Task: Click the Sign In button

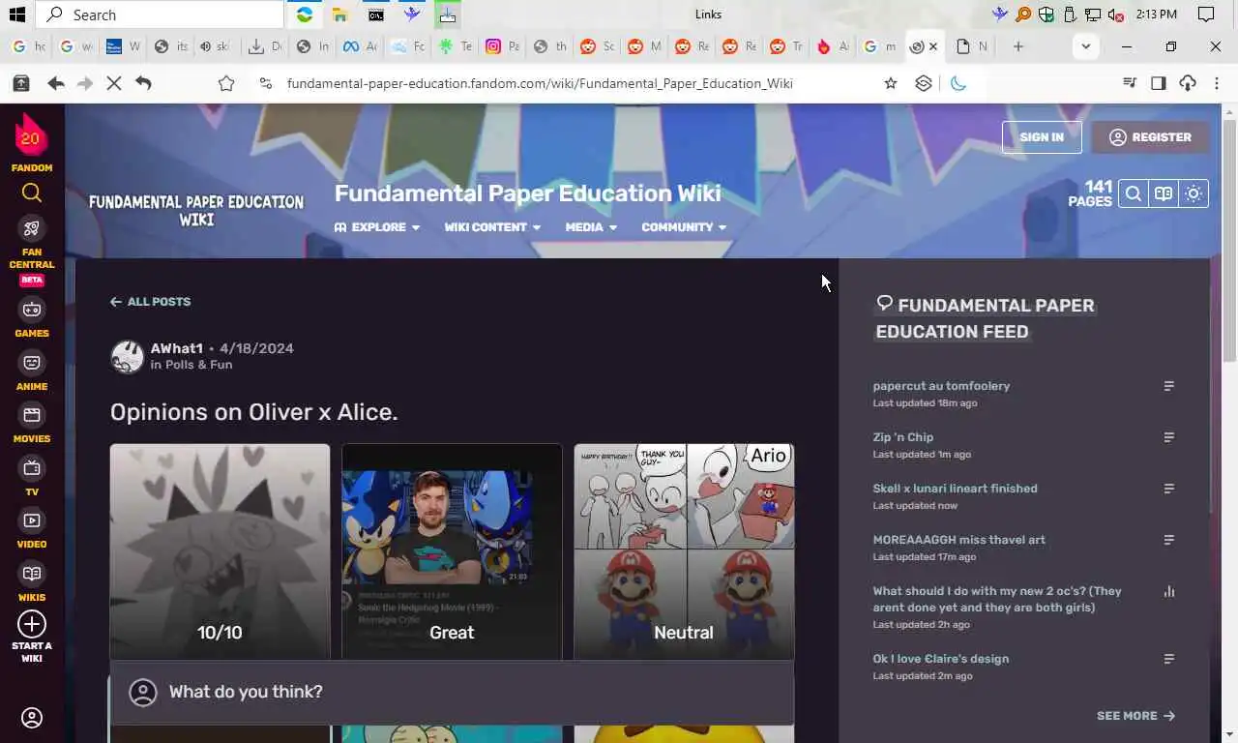Action: [x=1042, y=137]
